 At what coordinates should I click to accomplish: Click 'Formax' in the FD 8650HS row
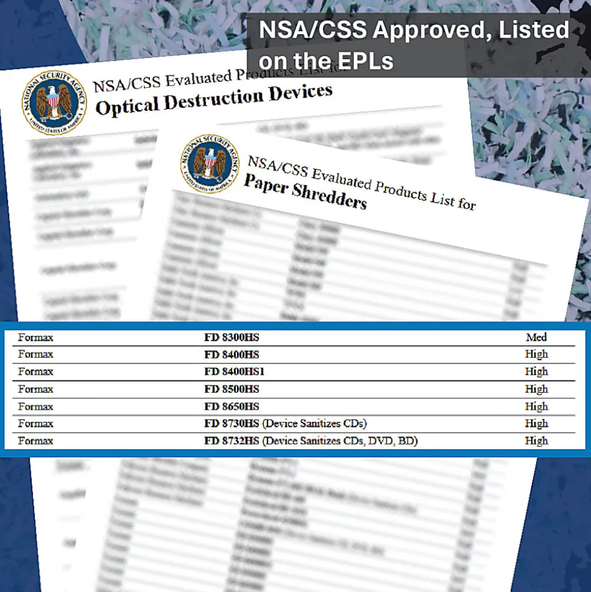[35, 406]
